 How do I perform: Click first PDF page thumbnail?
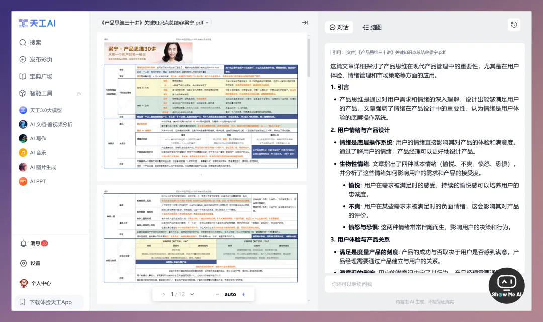tap(201, 105)
